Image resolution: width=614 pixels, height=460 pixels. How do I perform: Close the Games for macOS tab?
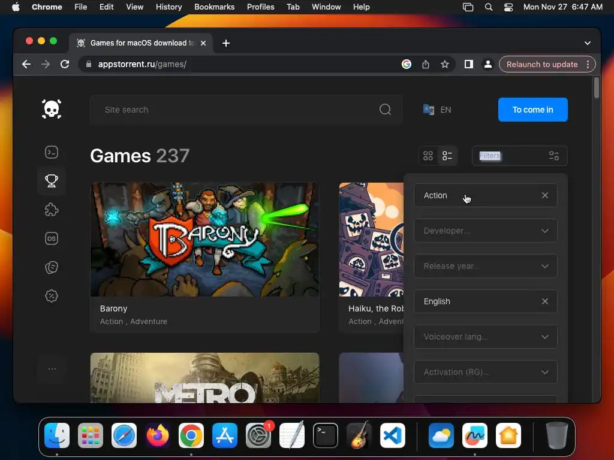203,43
